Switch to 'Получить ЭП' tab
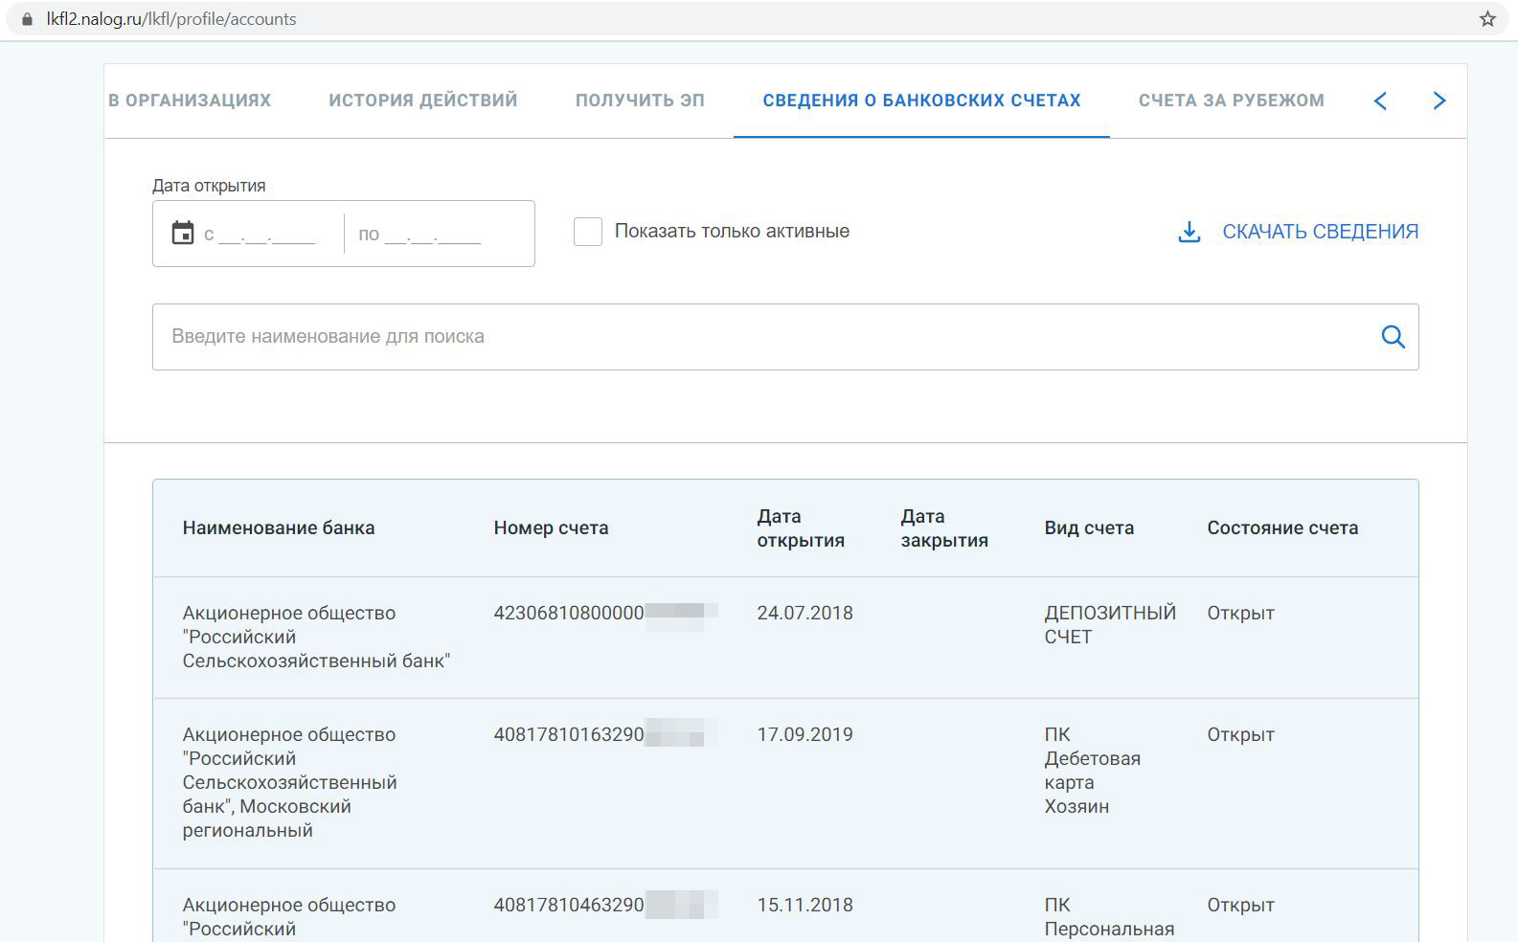 pyautogui.click(x=640, y=101)
